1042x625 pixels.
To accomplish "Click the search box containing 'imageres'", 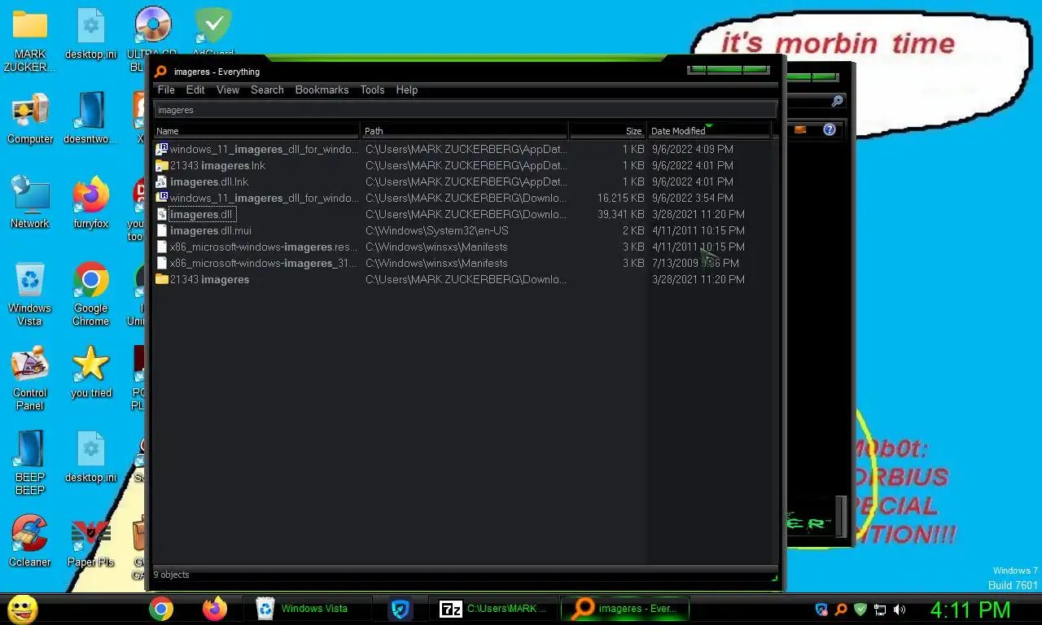I will [x=465, y=110].
